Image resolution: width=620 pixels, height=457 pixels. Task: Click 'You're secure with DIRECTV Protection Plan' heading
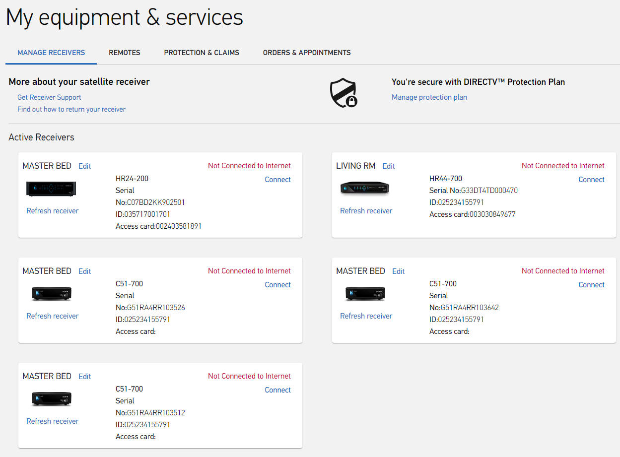click(x=479, y=82)
